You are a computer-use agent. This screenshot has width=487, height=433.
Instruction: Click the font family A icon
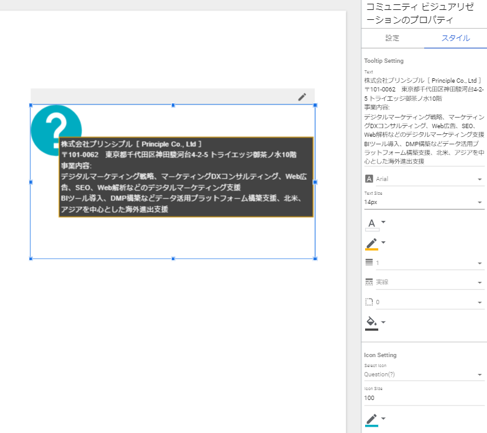click(369, 179)
